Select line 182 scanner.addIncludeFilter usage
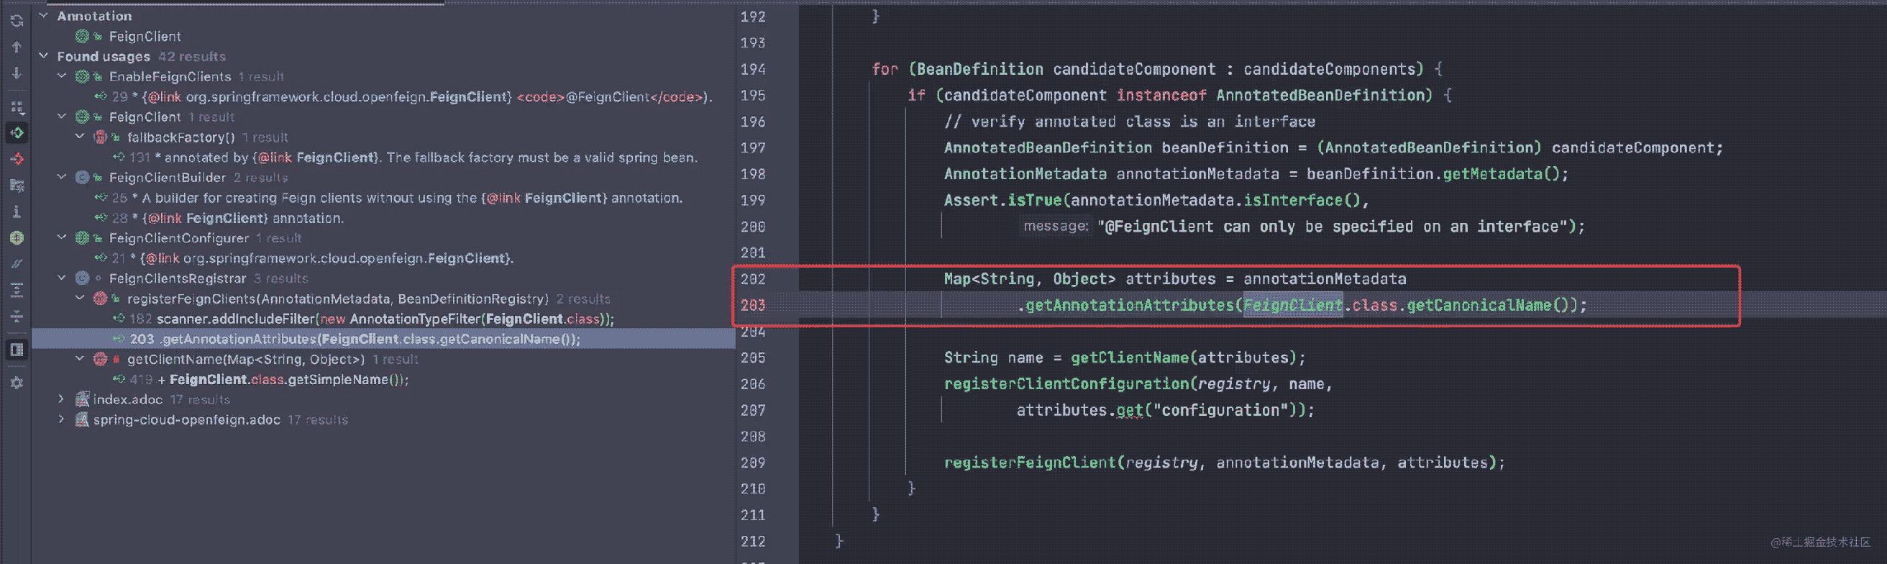Screen dimensions: 1887x564 [x=385, y=319]
